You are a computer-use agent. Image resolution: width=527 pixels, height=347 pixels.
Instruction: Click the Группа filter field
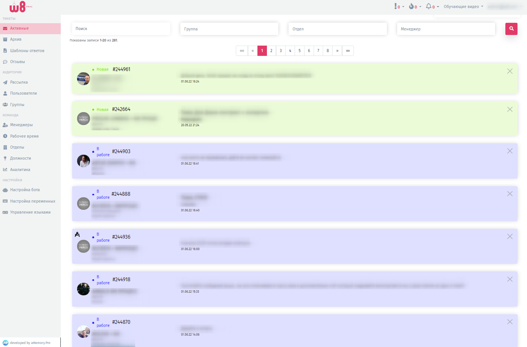pyautogui.click(x=229, y=29)
